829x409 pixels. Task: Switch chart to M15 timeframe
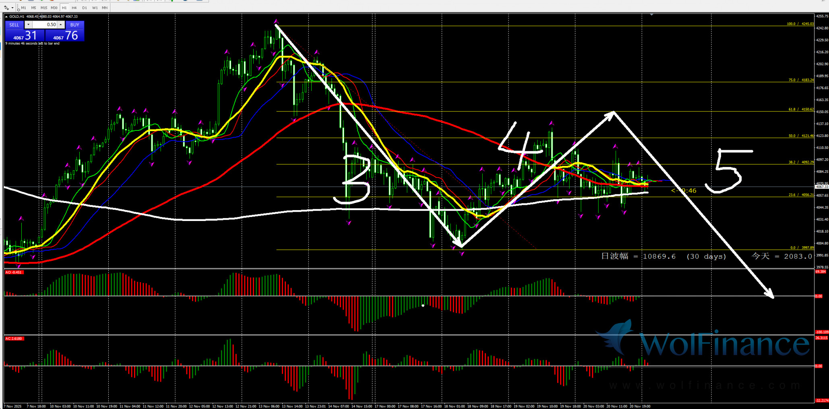(43, 8)
